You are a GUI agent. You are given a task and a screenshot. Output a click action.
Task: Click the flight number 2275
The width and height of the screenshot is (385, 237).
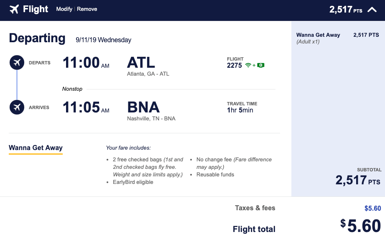click(235, 65)
